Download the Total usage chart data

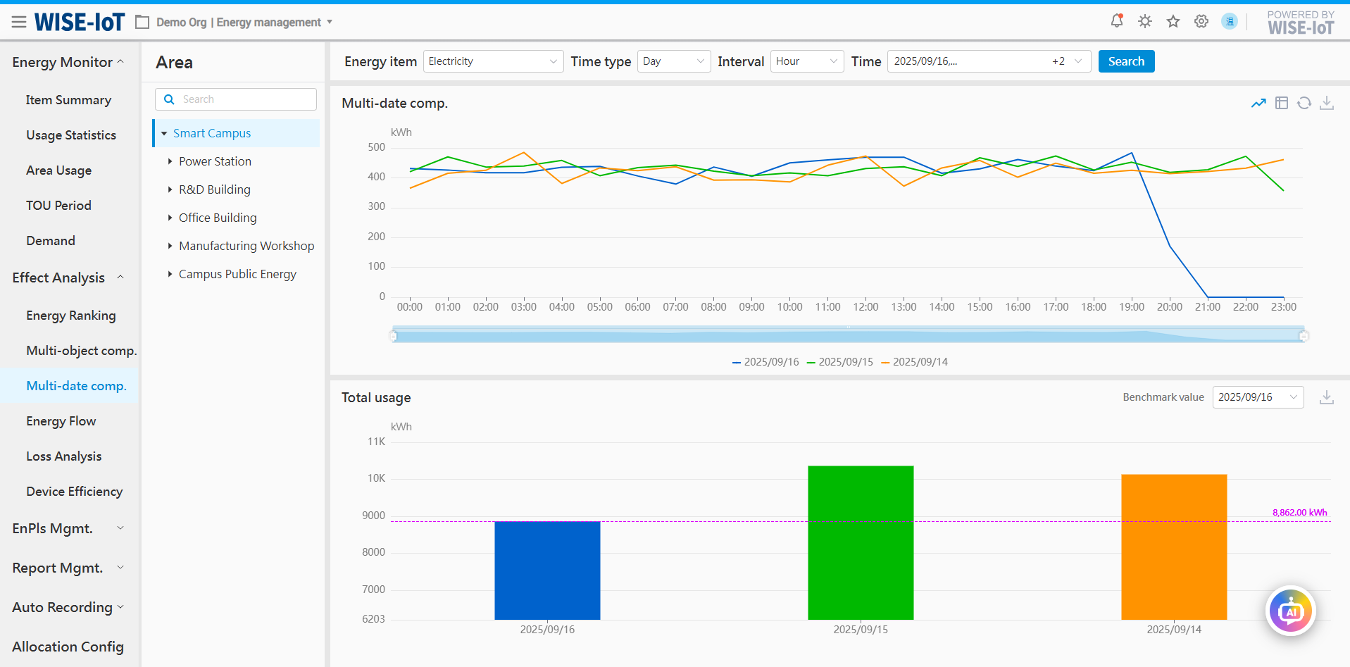(1327, 397)
